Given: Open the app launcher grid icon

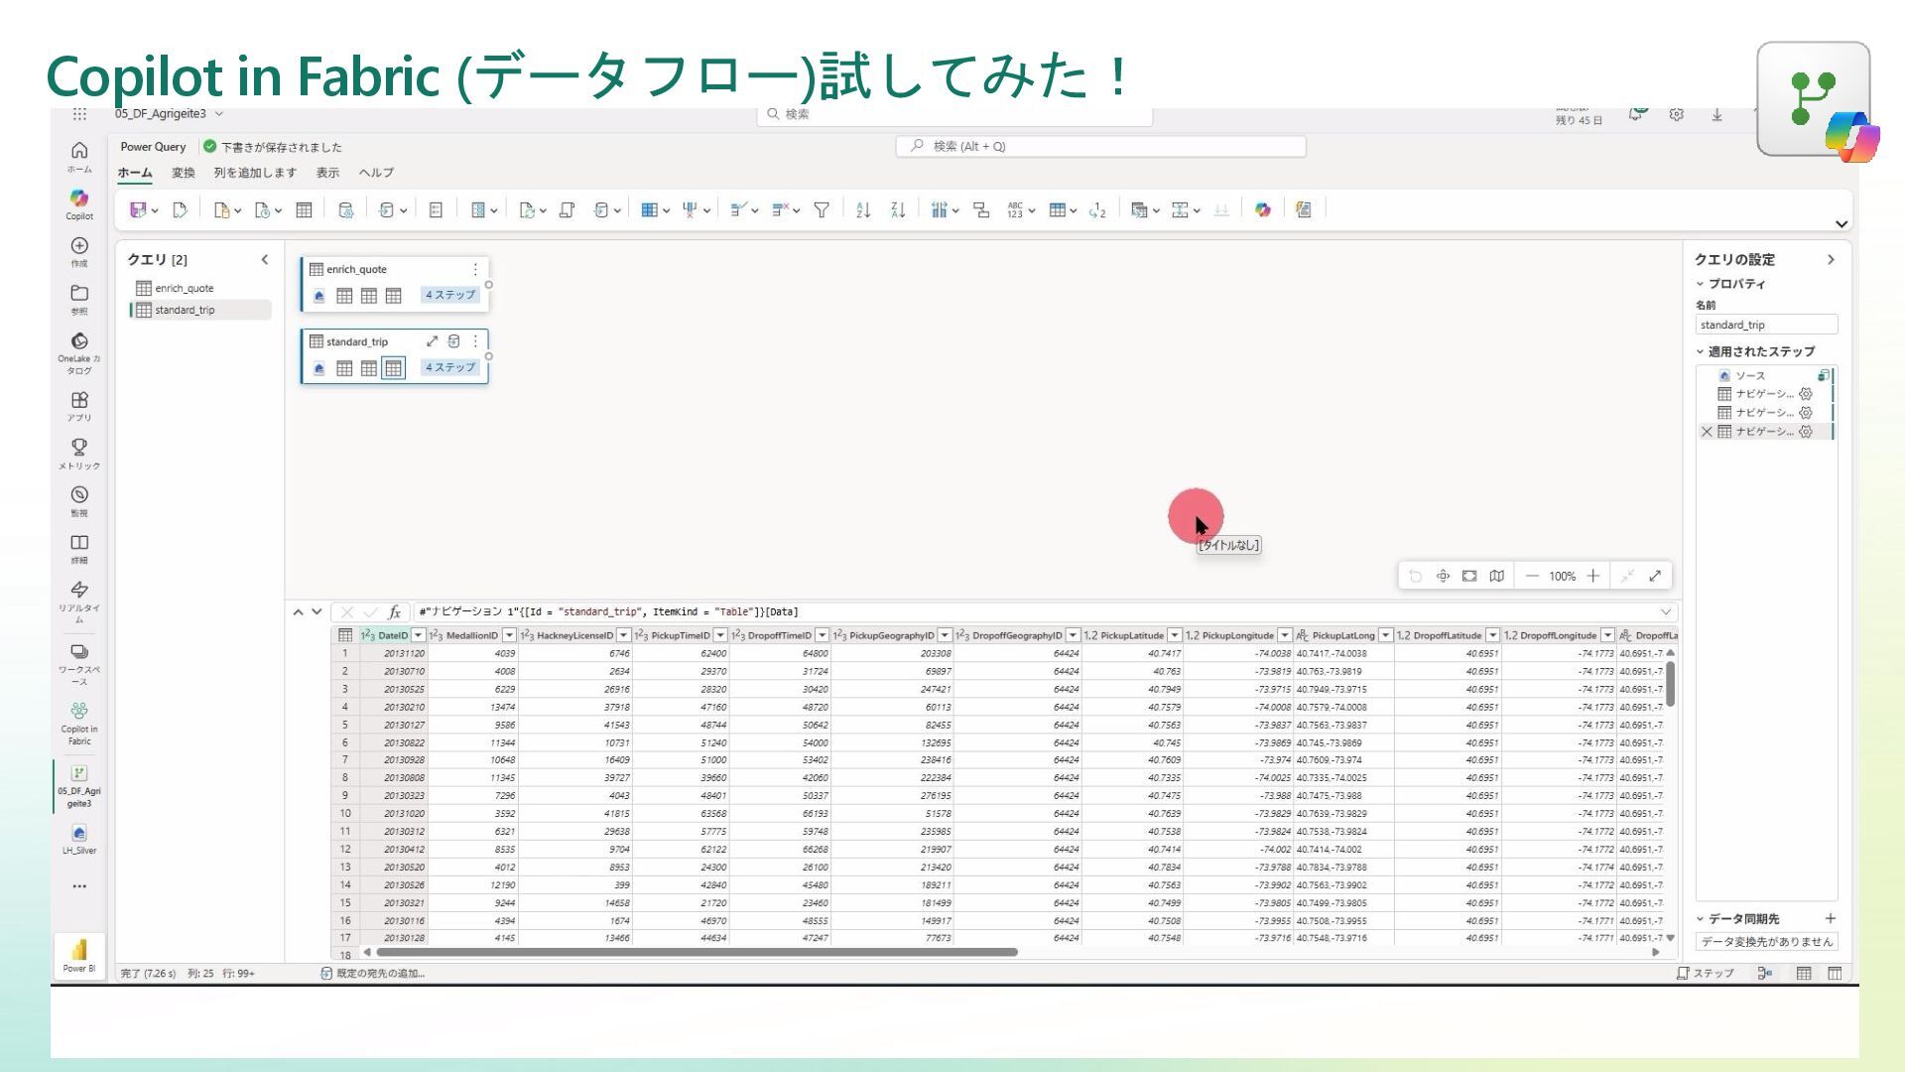Looking at the screenshot, I should (x=79, y=114).
